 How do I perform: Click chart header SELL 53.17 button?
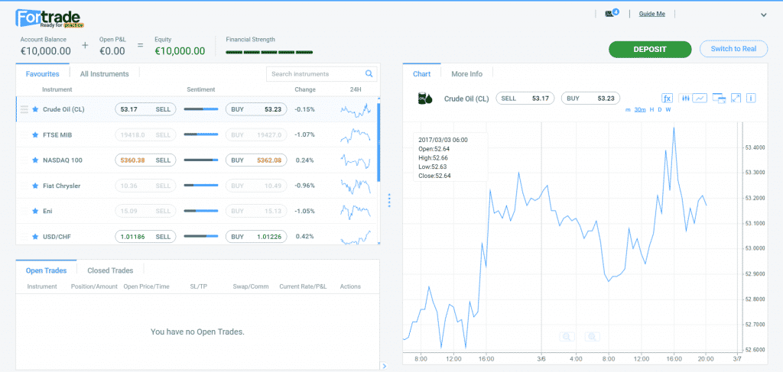[525, 99]
